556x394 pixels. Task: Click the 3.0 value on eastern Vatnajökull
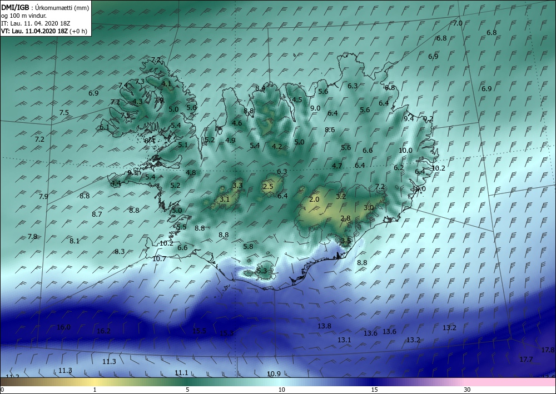[x=369, y=208]
